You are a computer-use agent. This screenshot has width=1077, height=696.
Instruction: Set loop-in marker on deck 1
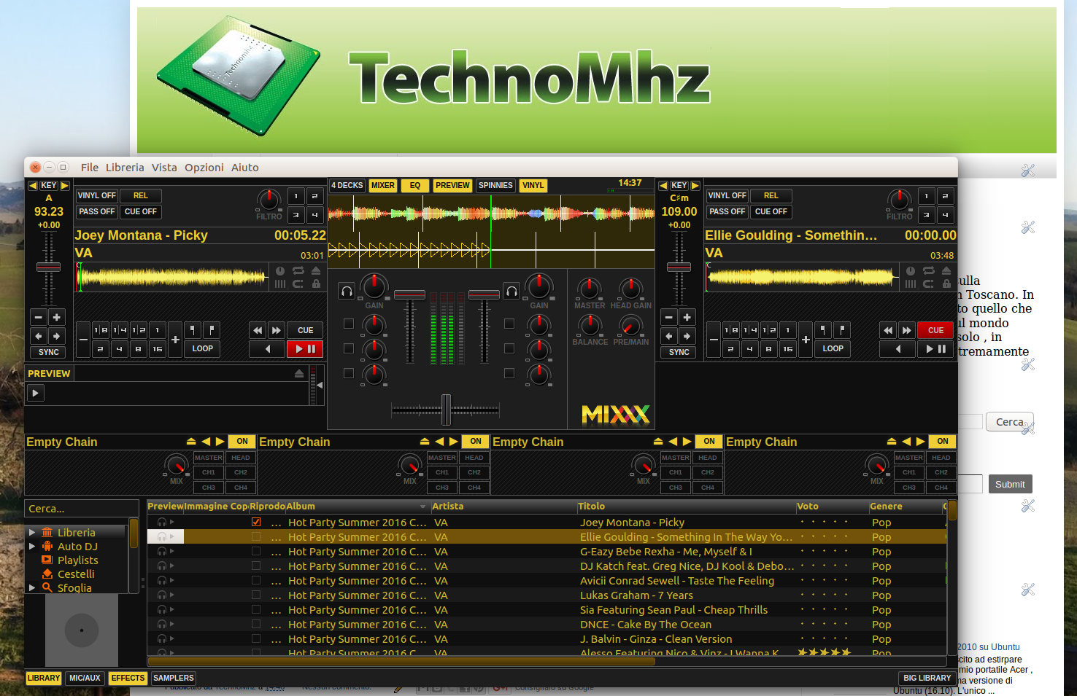[193, 330]
